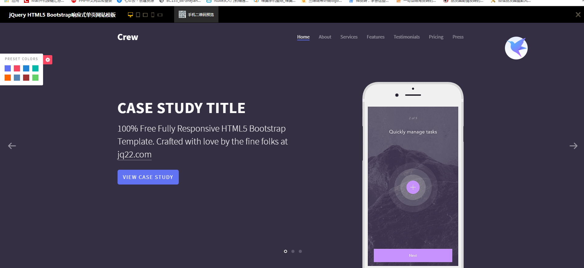Go to next slide with right arrow

pyautogui.click(x=573, y=146)
